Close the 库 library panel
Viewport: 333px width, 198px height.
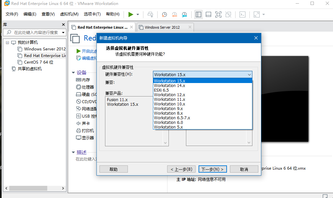[63, 25]
